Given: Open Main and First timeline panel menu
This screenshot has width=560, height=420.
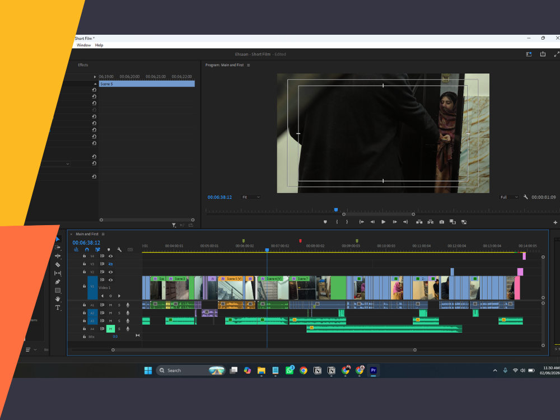Looking at the screenshot, I should pyautogui.click(x=103, y=234).
